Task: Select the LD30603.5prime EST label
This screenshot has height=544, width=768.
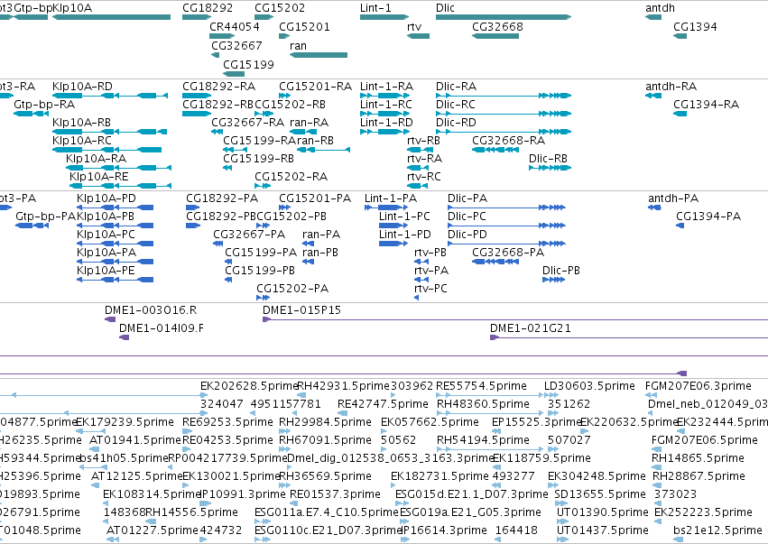Action: tap(589, 386)
